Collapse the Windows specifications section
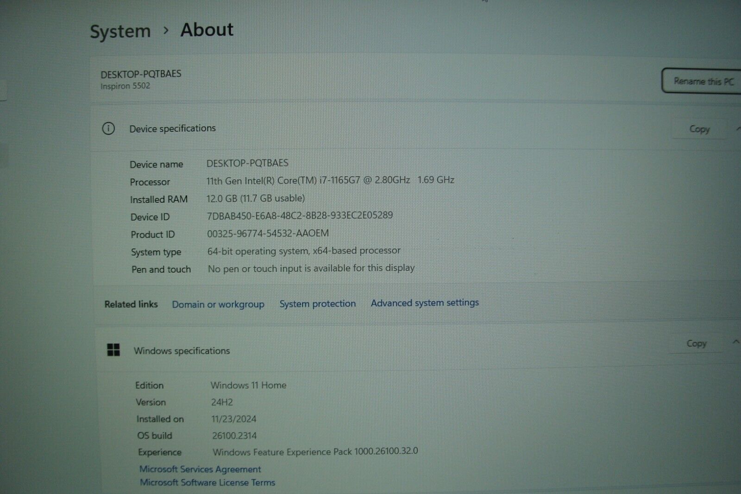 (x=735, y=342)
